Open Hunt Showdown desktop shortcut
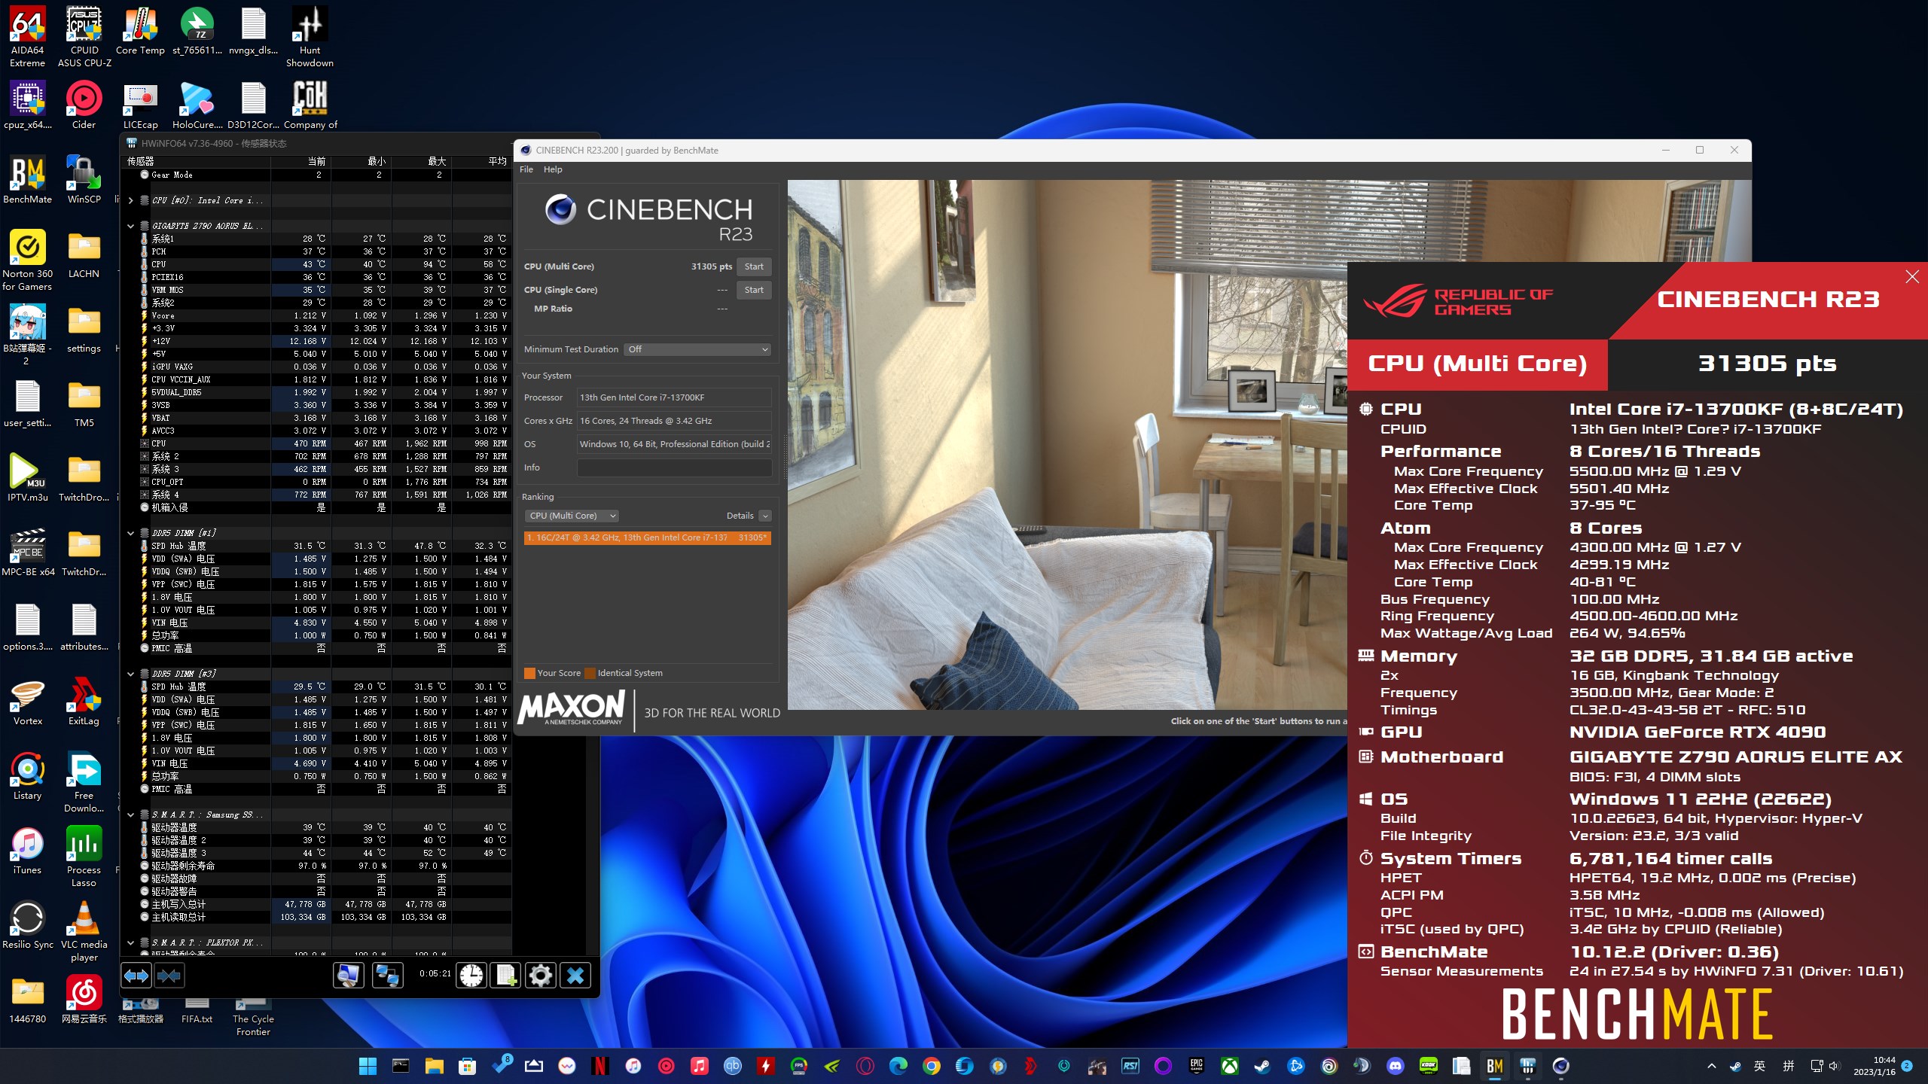The image size is (1928, 1084). pos(310,36)
